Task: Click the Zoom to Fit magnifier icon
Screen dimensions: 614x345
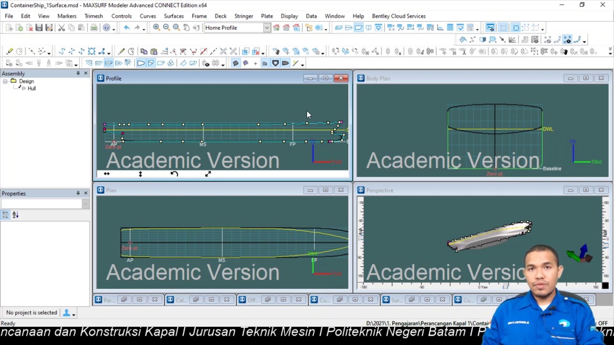Action: coord(177,28)
